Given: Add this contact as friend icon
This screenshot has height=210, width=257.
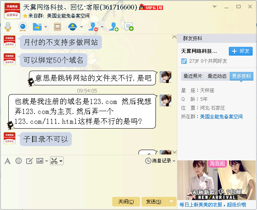Looking at the screenshot, I should (x=114, y=27).
